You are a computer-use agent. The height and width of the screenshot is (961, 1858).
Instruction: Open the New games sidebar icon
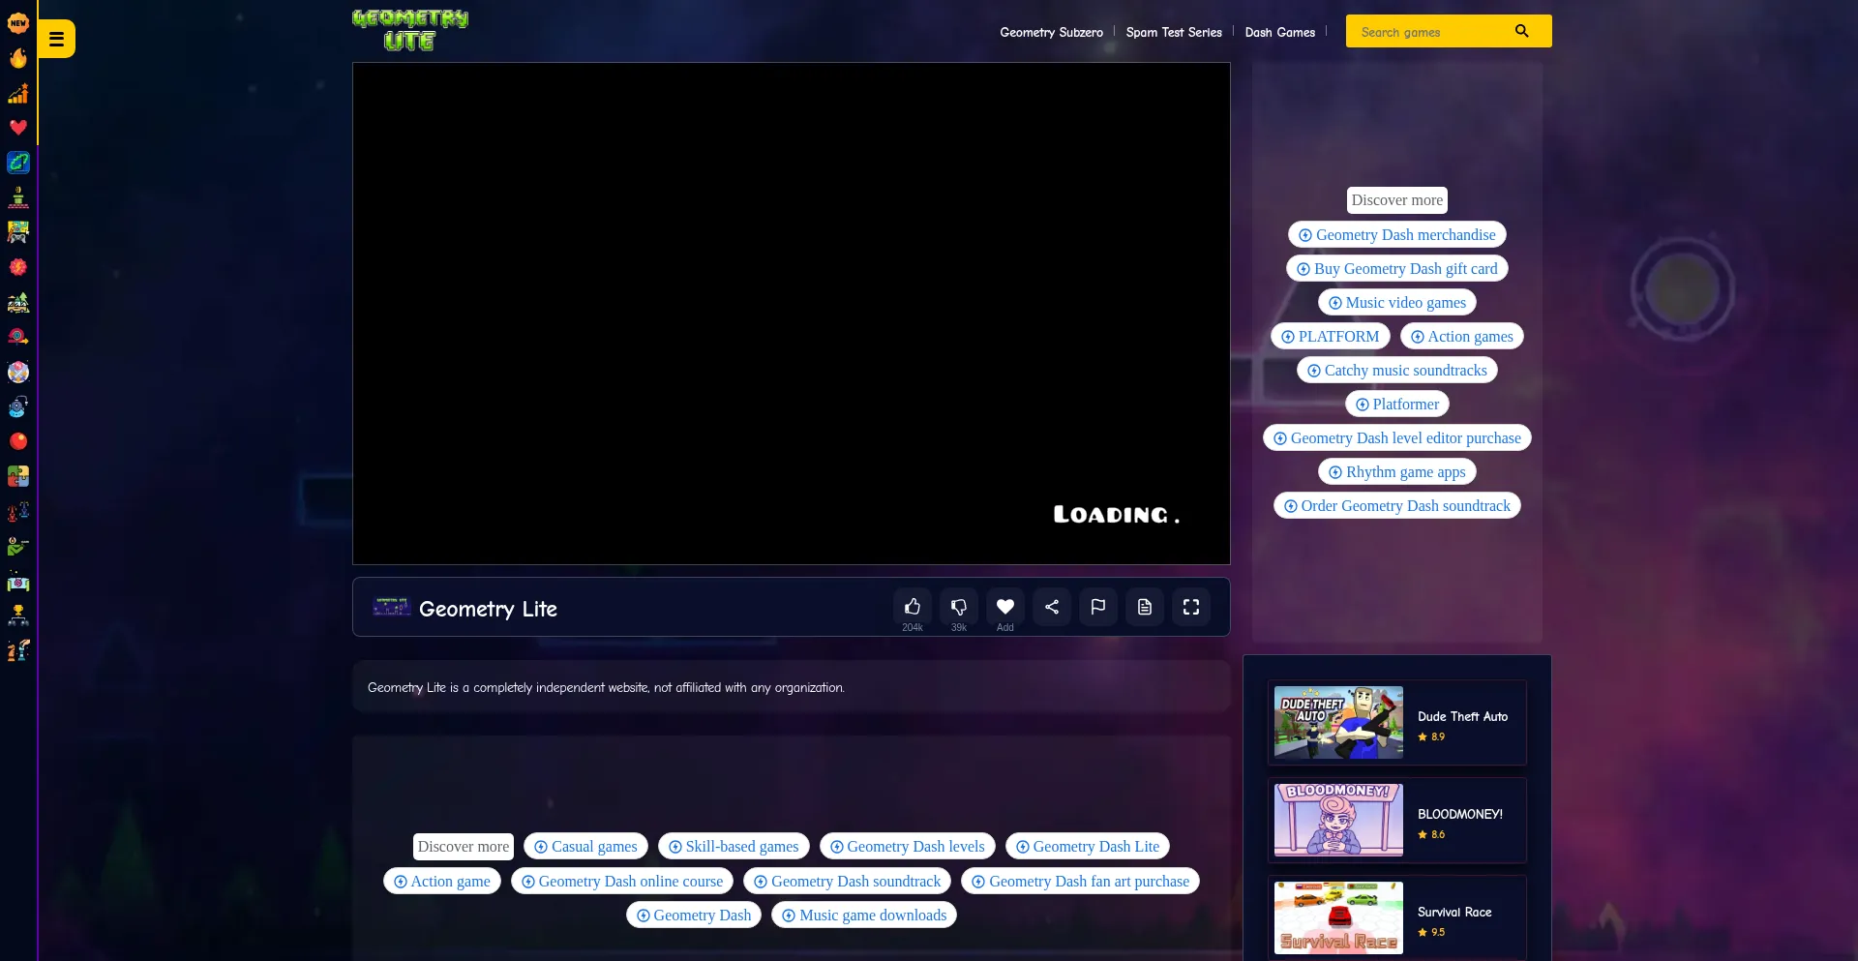[x=18, y=23]
